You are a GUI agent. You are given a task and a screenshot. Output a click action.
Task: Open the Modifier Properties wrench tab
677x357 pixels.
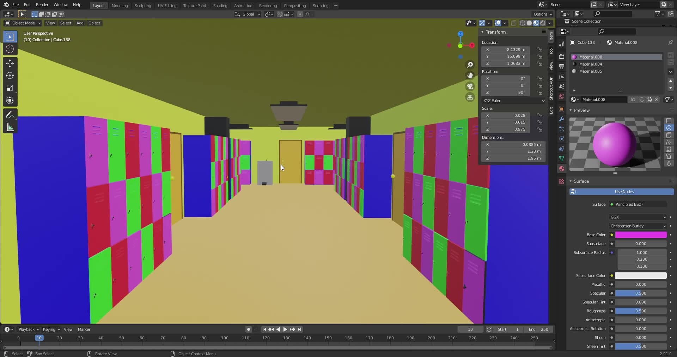click(x=561, y=119)
